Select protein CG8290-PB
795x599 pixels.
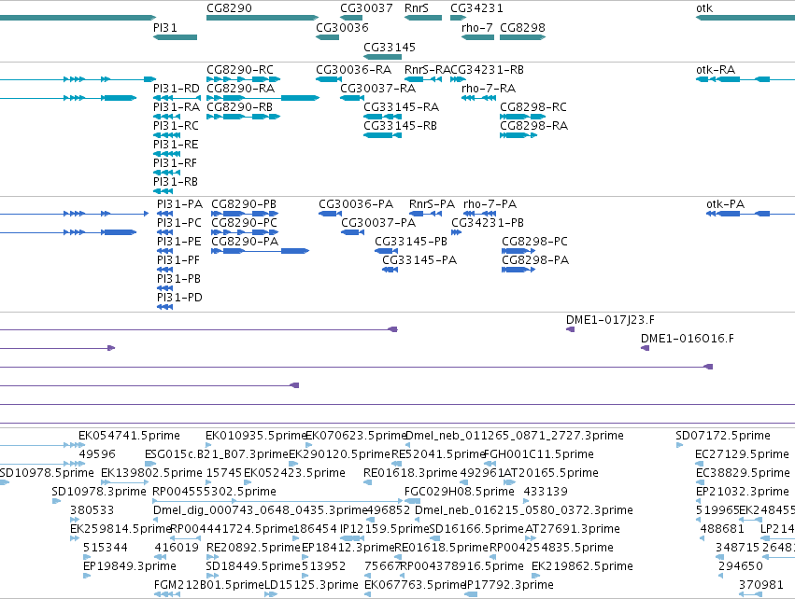click(x=246, y=214)
